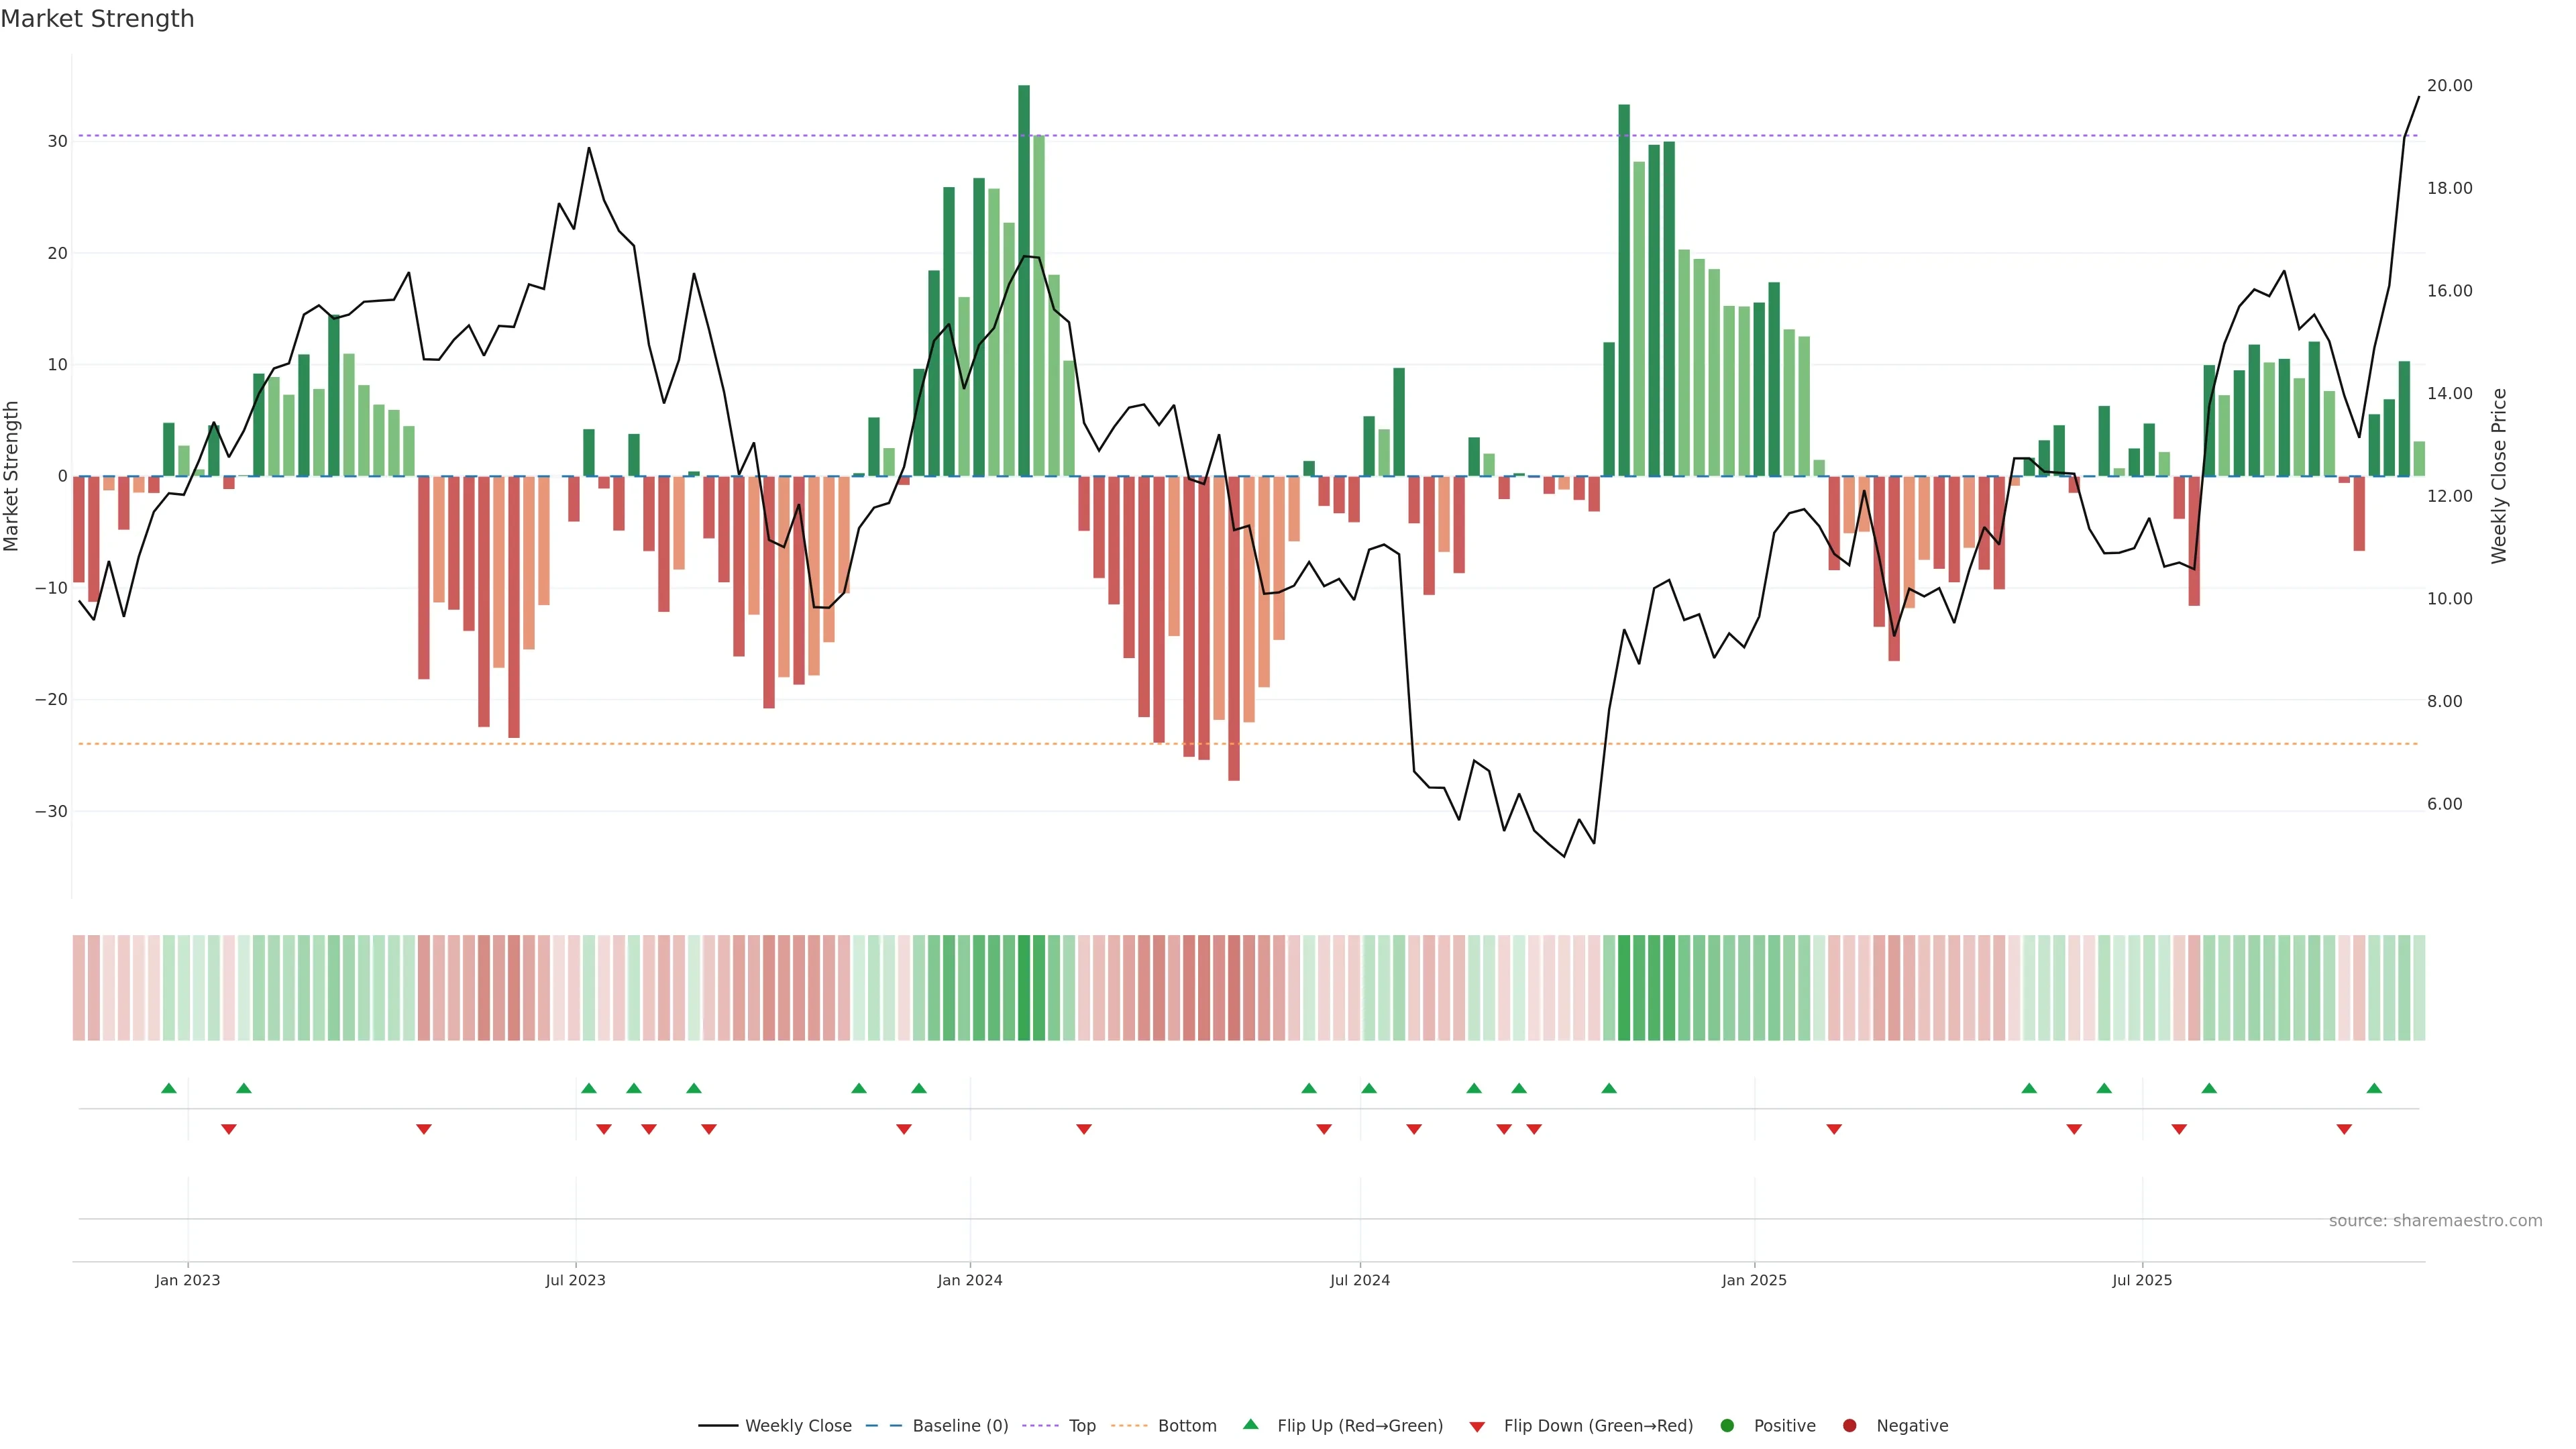This screenshot has width=2576, height=1449.
Task: Click the Weekly Close Price axis title
Action: pos(2499,476)
